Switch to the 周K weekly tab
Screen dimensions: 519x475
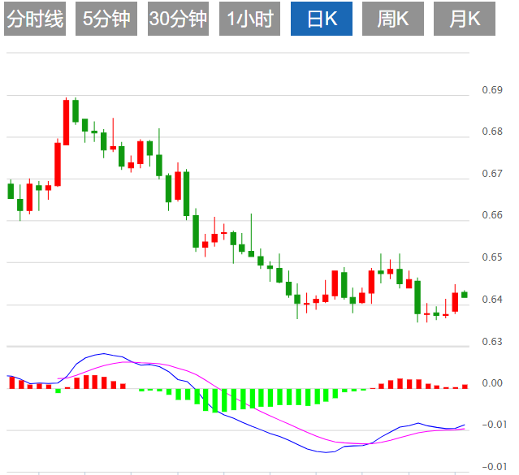tap(393, 19)
